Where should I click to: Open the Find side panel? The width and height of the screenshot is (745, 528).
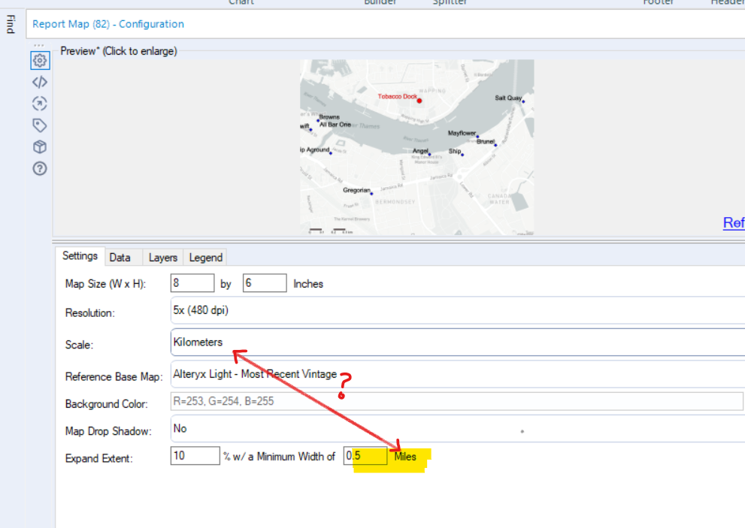(11, 24)
